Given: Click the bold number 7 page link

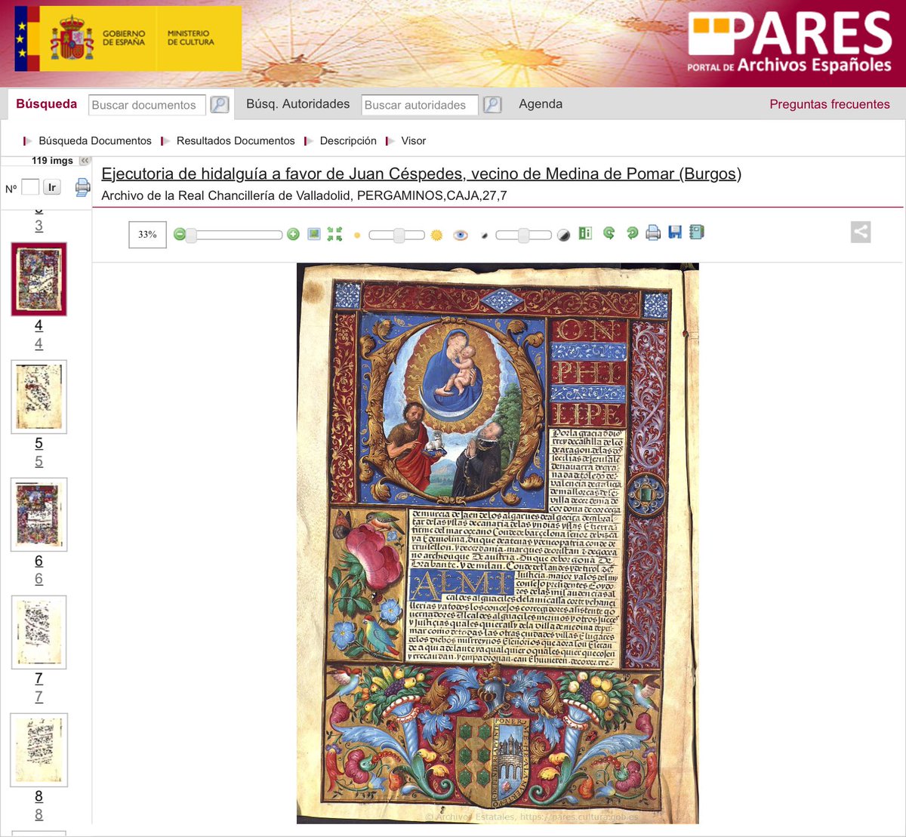Looking at the screenshot, I should tap(39, 679).
